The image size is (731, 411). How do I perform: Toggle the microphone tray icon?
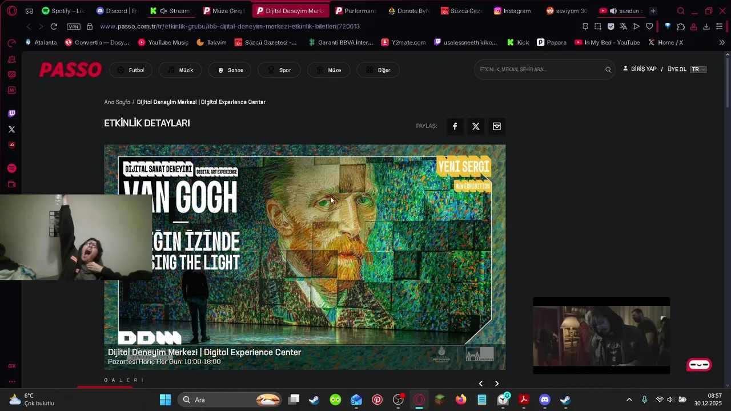tap(644, 400)
